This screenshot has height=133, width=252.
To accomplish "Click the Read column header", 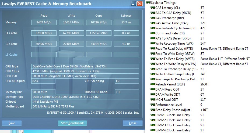I will [x=44, y=16].
